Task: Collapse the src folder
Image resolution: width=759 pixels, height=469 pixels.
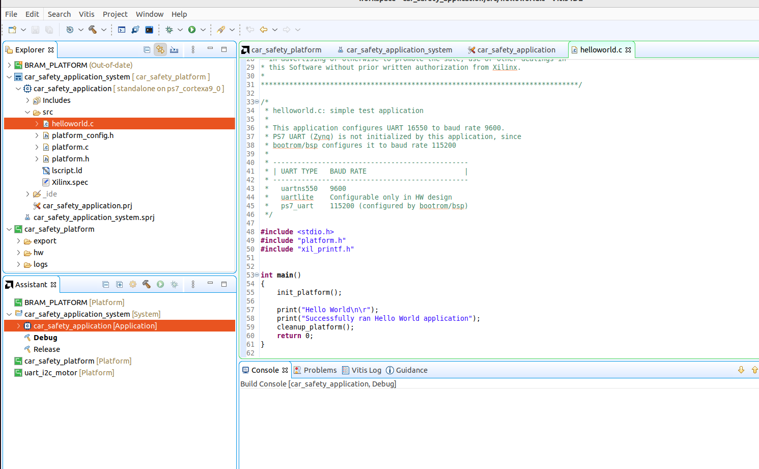Action: point(27,112)
